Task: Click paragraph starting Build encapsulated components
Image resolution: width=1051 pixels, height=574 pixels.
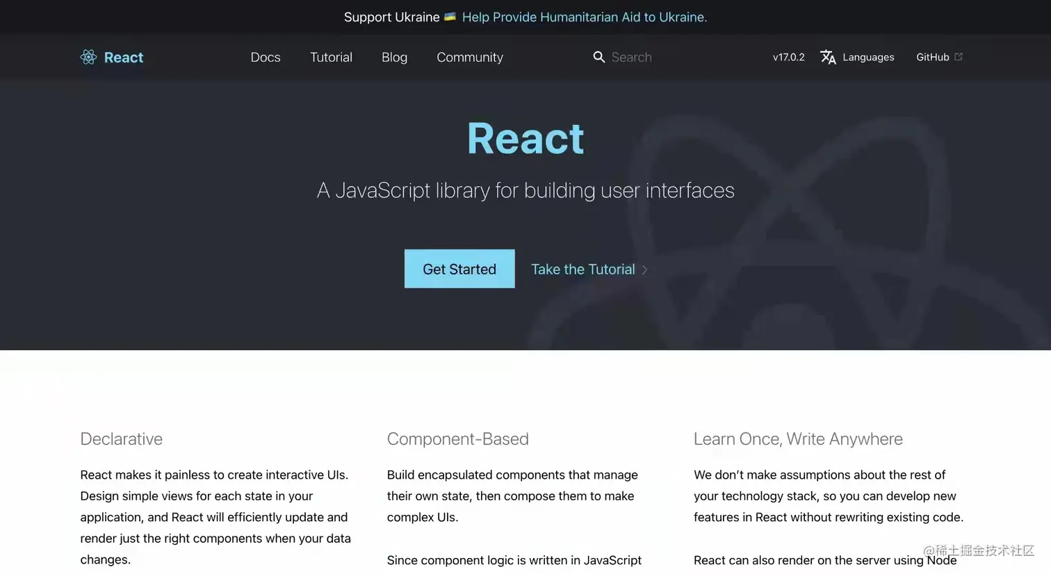Action: point(512,496)
